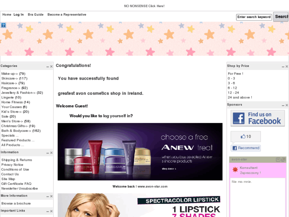The image size is (289, 217).
Task: Click the Search button
Action: tap(281, 17)
